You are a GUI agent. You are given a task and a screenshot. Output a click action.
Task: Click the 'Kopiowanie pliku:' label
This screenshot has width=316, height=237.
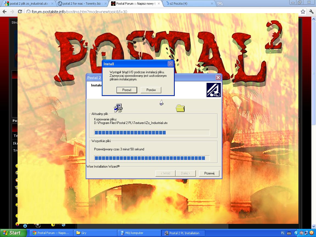coord(105,119)
